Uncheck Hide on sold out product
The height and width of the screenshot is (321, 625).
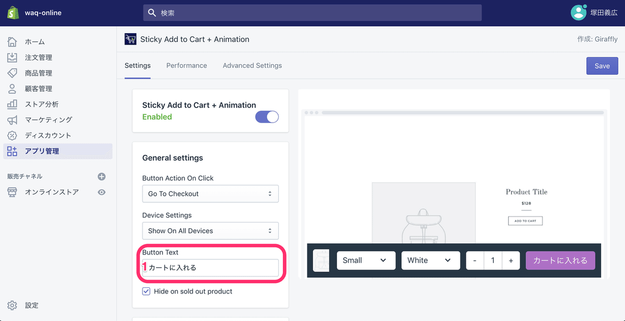(x=146, y=291)
